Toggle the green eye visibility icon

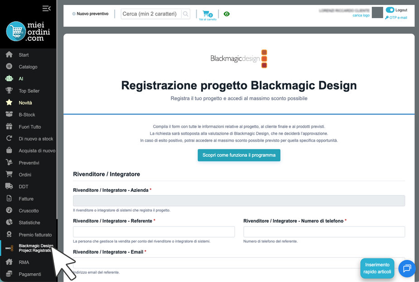(x=226, y=14)
